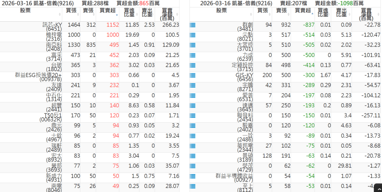Viewport: 382px width, 192px height.
Task: Open the list icon beside 聯發科 (2454)
Action: pos(193,116)
